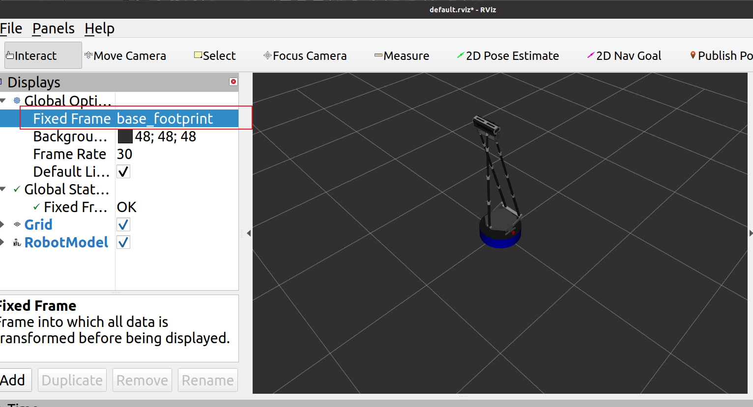The image size is (753, 407).
Task: Click the Focus Camera tool
Action: pos(305,56)
